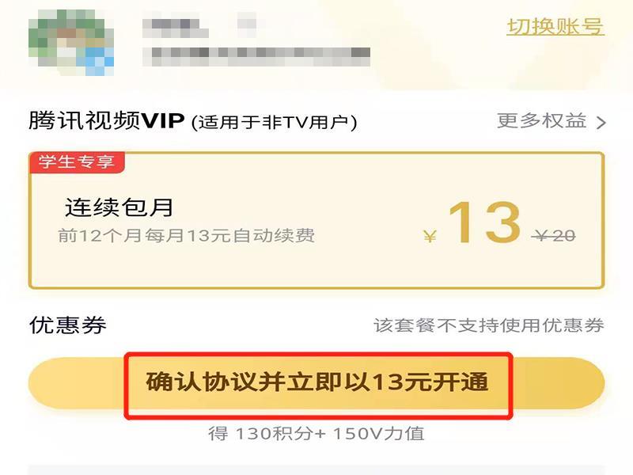Select the 连续包月 plan card

[316, 220]
